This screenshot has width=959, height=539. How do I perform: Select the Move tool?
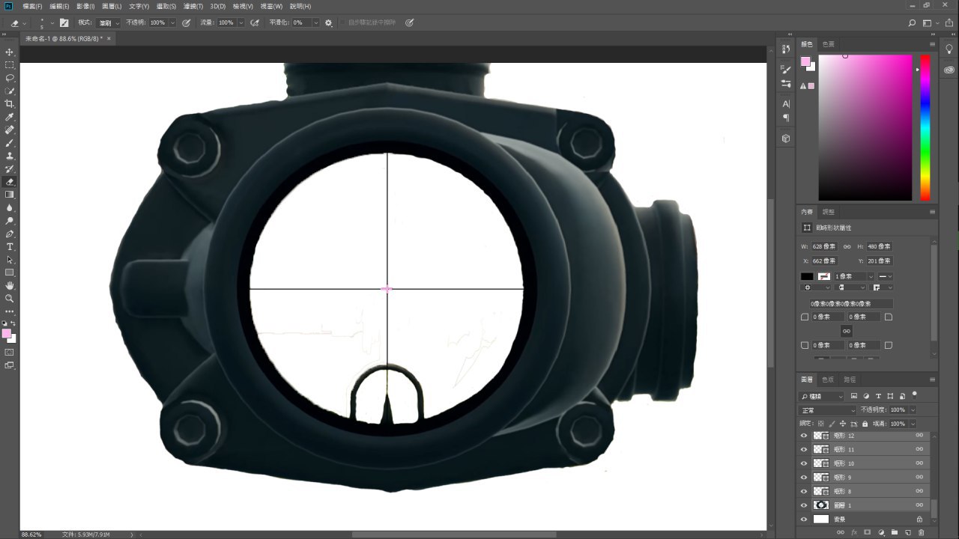point(10,52)
